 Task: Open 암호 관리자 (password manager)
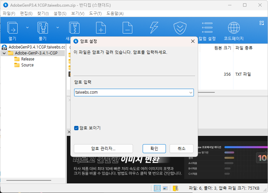click(103, 148)
